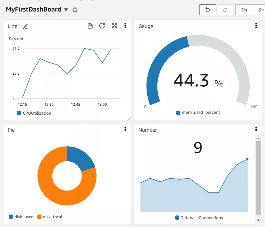265x227 pixels.
Task: Click the mem_used_percent color swatch
Action: click(178, 113)
